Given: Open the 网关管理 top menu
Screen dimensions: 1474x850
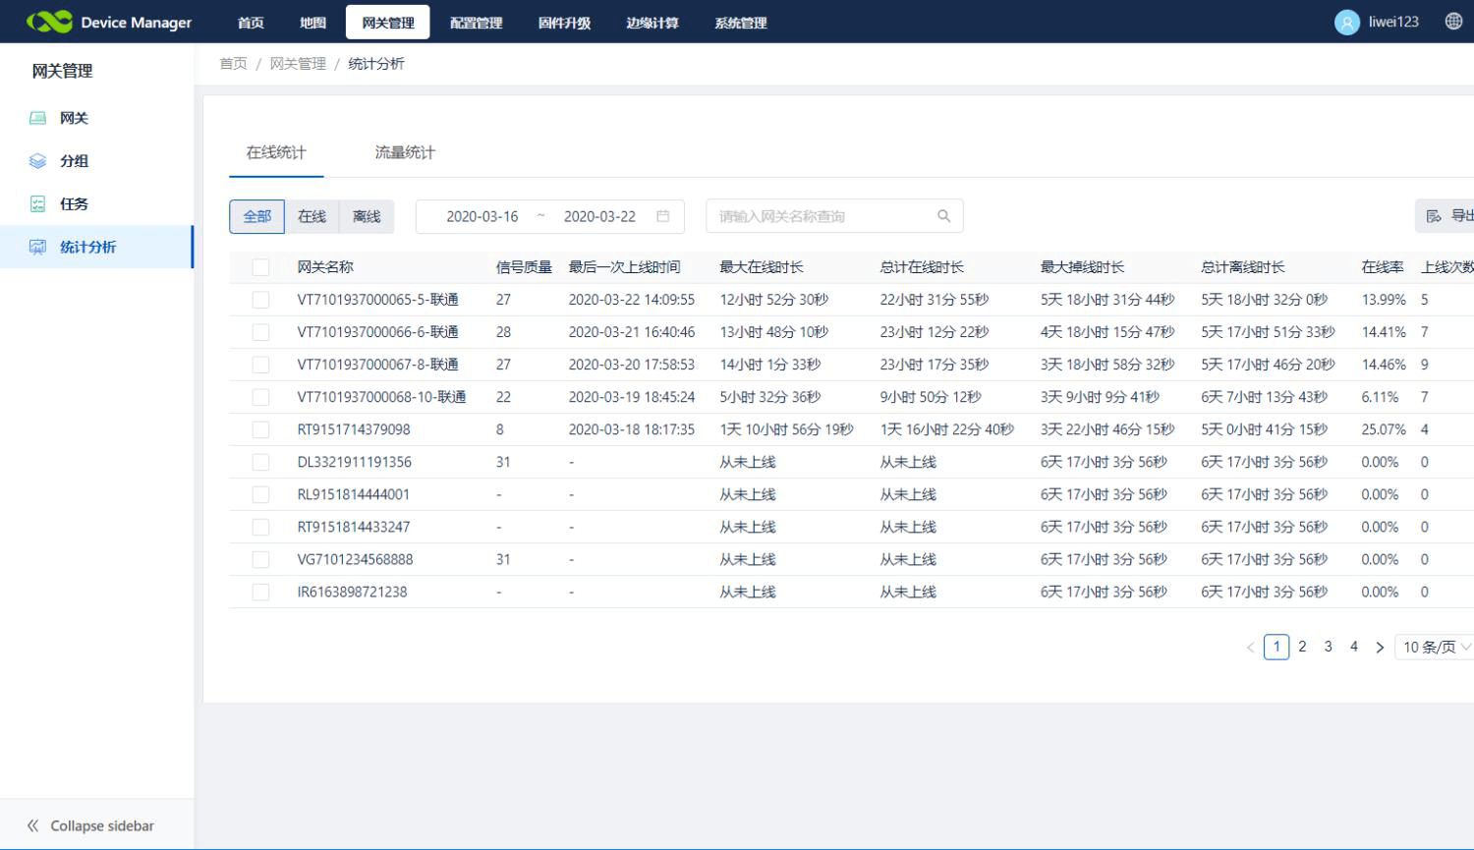Looking at the screenshot, I should (x=388, y=23).
